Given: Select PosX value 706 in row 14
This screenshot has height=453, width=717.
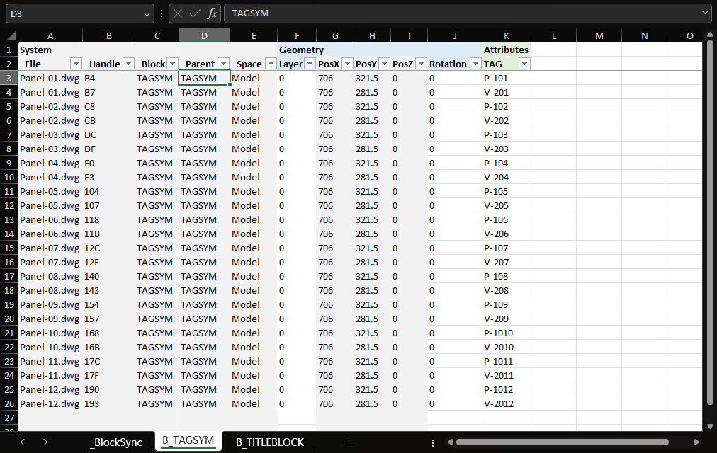Looking at the screenshot, I should [x=335, y=234].
